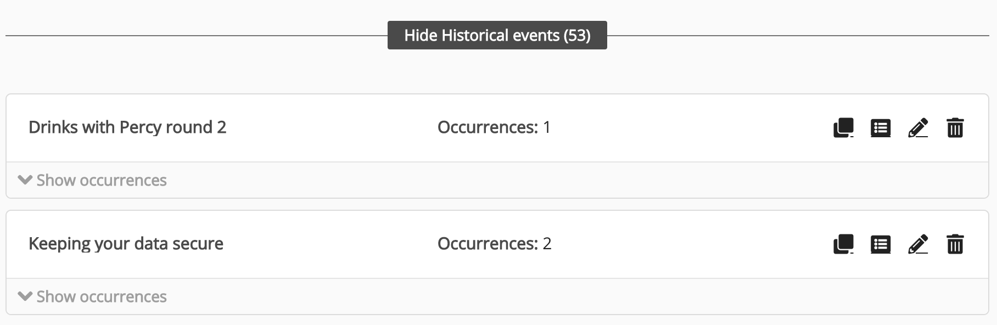The height and width of the screenshot is (325, 997).
Task: Click the Occurrences: 1 label
Action: coord(494,127)
